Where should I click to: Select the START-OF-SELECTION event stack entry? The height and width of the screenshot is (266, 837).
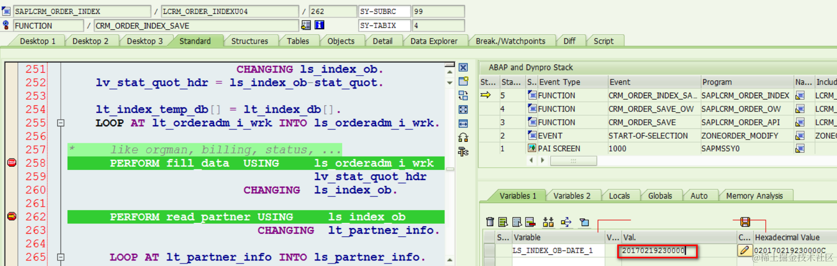648,136
